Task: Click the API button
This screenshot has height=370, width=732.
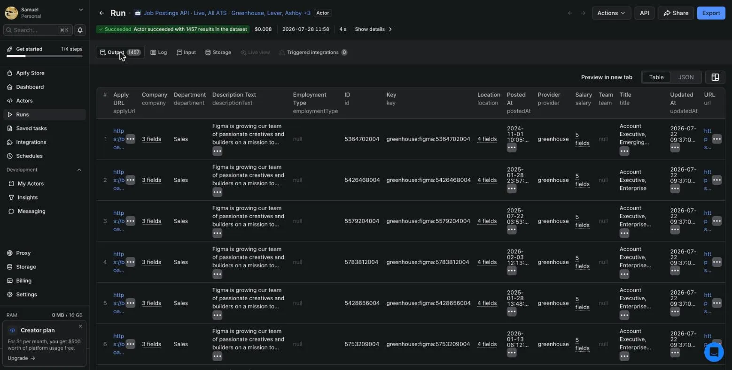Action: [644, 13]
